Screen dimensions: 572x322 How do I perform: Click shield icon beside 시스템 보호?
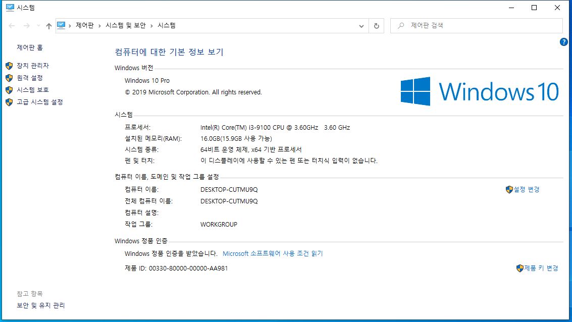click(x=9, y=90)
